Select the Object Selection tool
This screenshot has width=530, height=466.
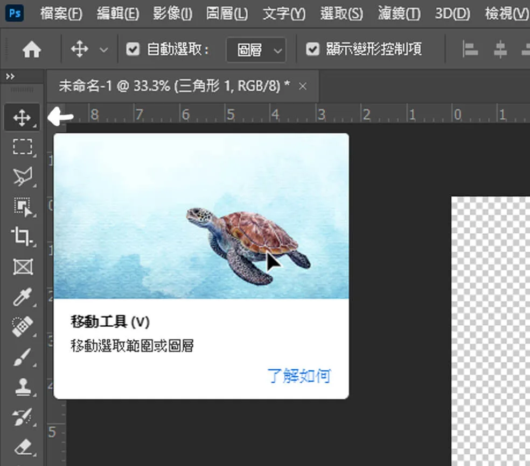coord(23,206)
